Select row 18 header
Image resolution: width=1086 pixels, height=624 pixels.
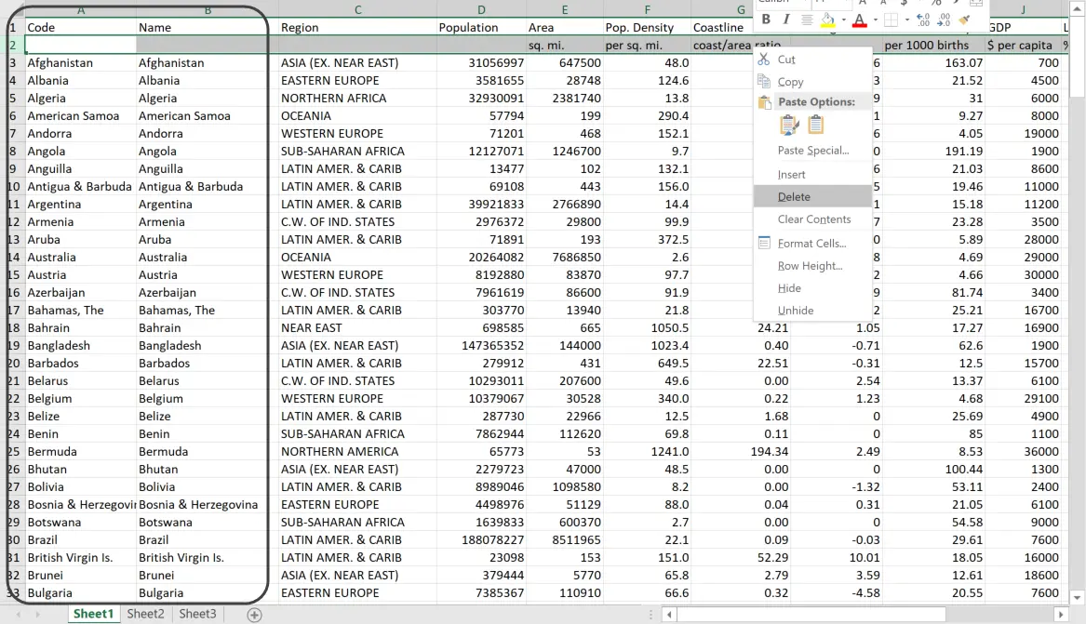tap(12, 328)
